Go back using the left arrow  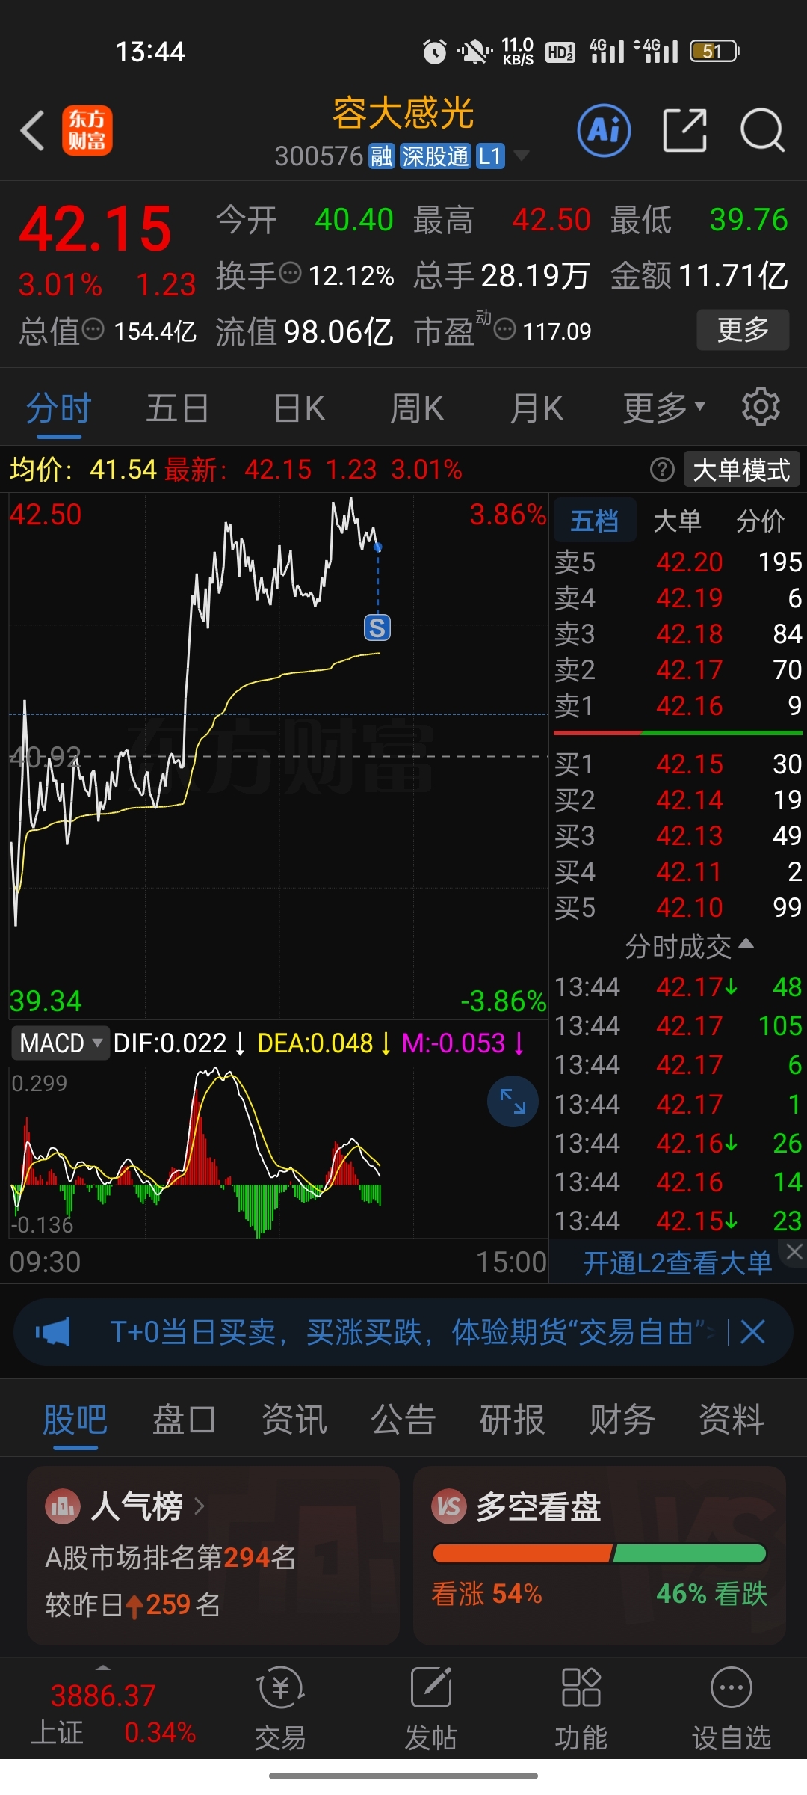[33, 131]
